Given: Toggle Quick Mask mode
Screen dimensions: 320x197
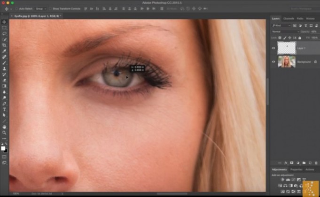Looking at the screenshot, I should pyautogui.click(x=4, y=157).
